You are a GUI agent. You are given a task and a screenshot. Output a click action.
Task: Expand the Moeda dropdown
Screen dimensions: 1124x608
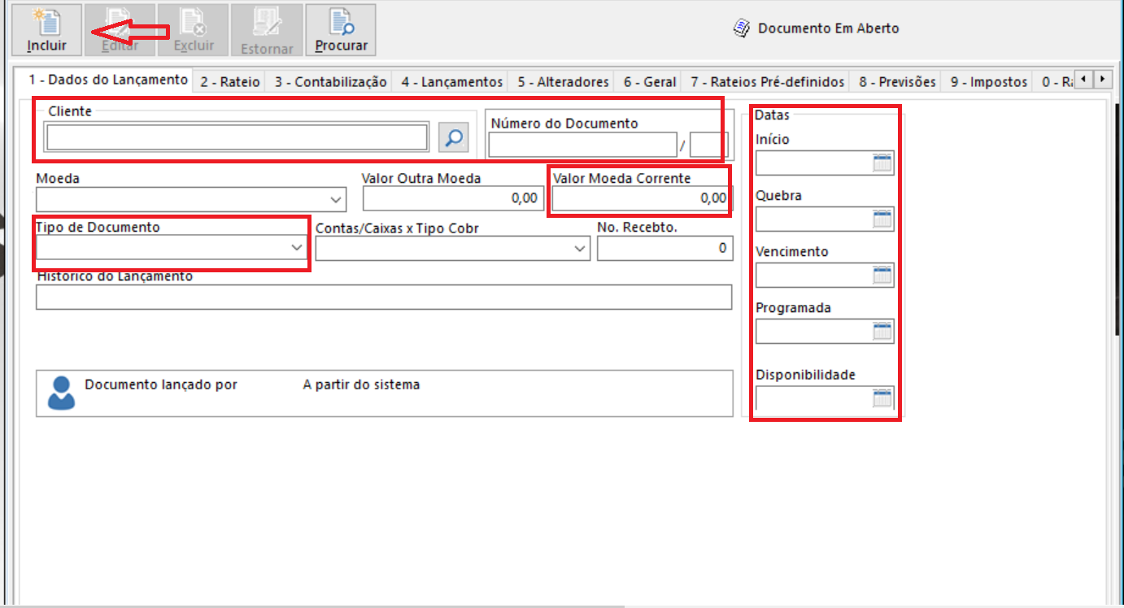[x=336, y=199]
